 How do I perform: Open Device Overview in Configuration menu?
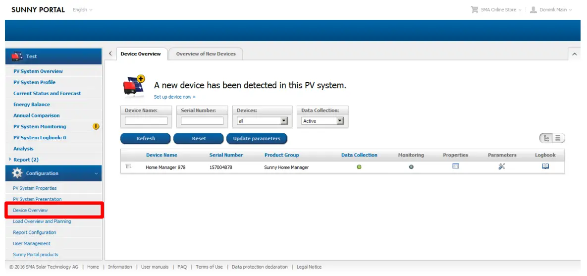click(30, 211)
